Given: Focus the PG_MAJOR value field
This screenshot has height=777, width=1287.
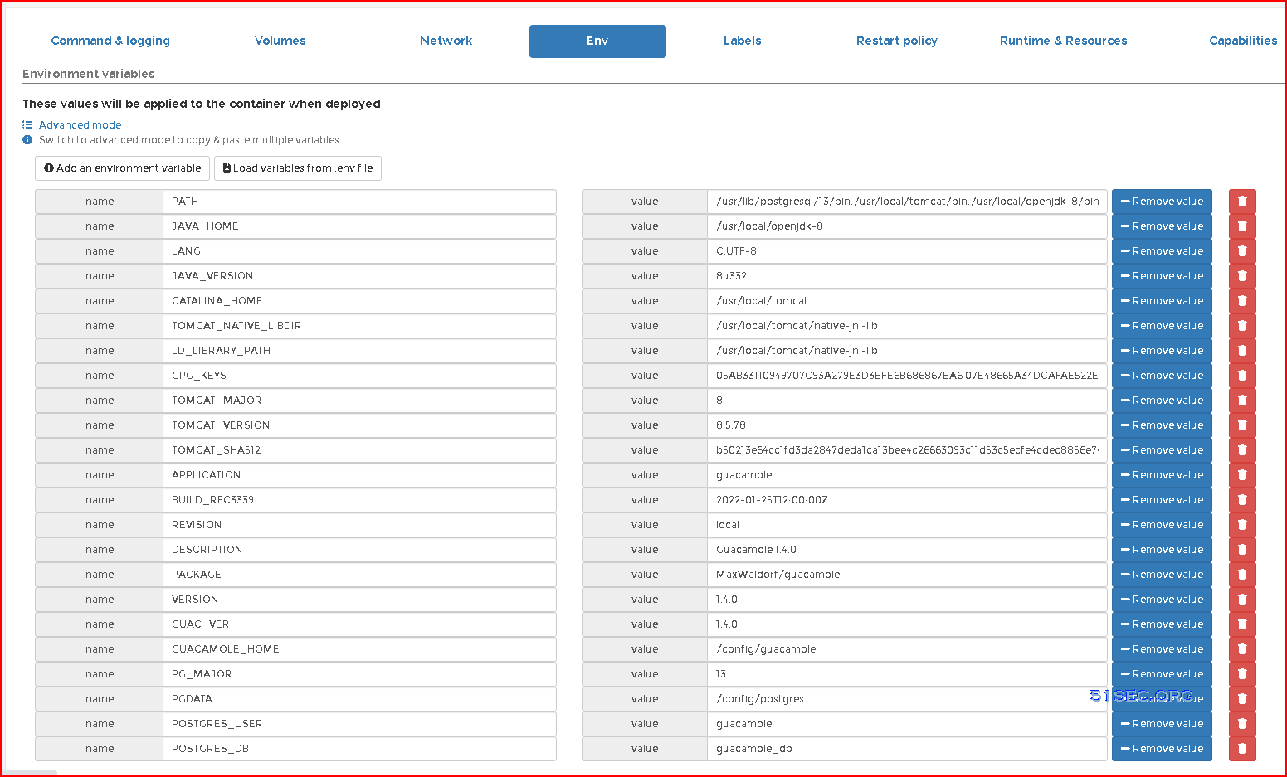Looking at the screenshot, I should pyautogui.click(x=908, y=674).
